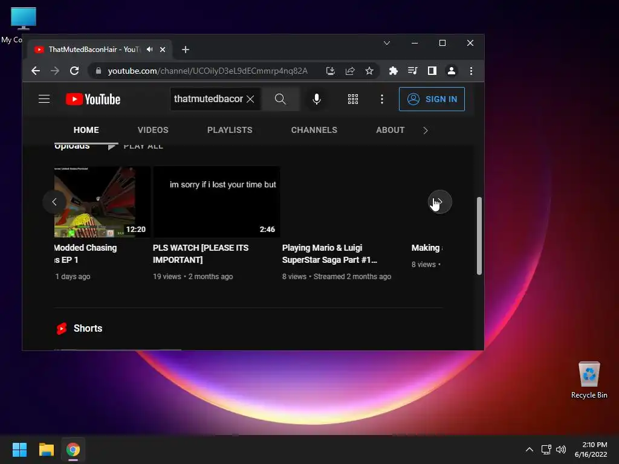Open the YouTube hamburger guide menu
The width and height of the screenshot is (619, 464).
point(44,98)
